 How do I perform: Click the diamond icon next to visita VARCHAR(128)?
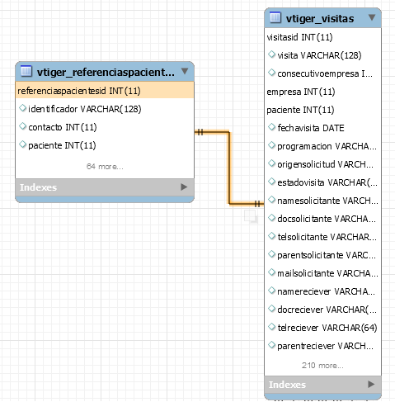click(x=271, y=54)
